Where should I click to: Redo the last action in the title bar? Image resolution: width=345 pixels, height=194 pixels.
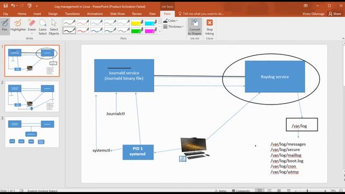pyautogui.click(x=22, y=6)
